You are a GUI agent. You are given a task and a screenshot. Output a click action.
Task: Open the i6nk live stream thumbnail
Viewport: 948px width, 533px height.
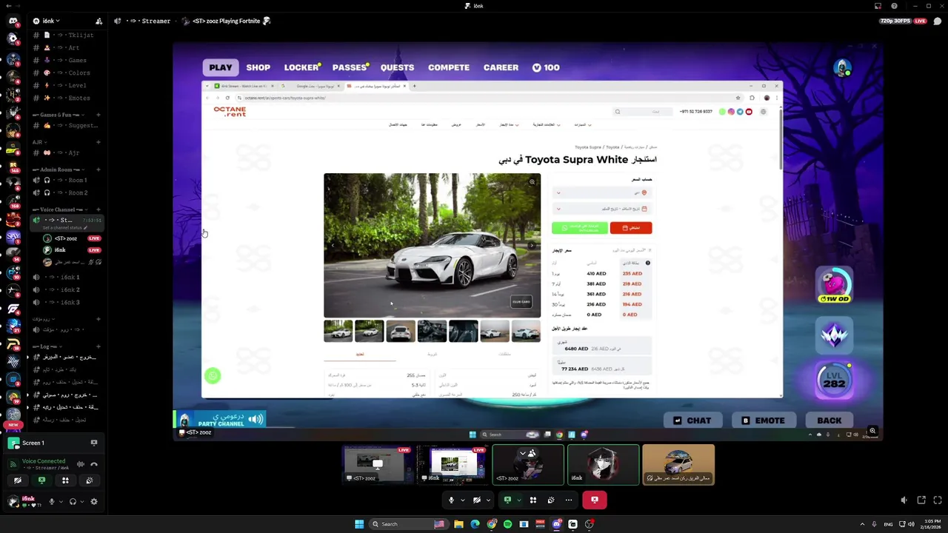[453, 465]
